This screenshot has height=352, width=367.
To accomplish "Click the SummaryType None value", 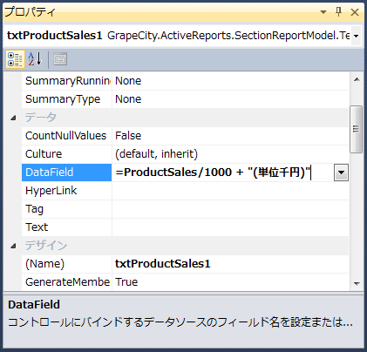I will (128, 99).
